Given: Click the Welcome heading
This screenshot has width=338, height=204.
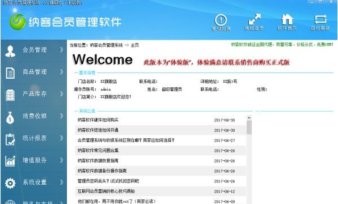Looking at the screenshot, I should tap(103, 59).
